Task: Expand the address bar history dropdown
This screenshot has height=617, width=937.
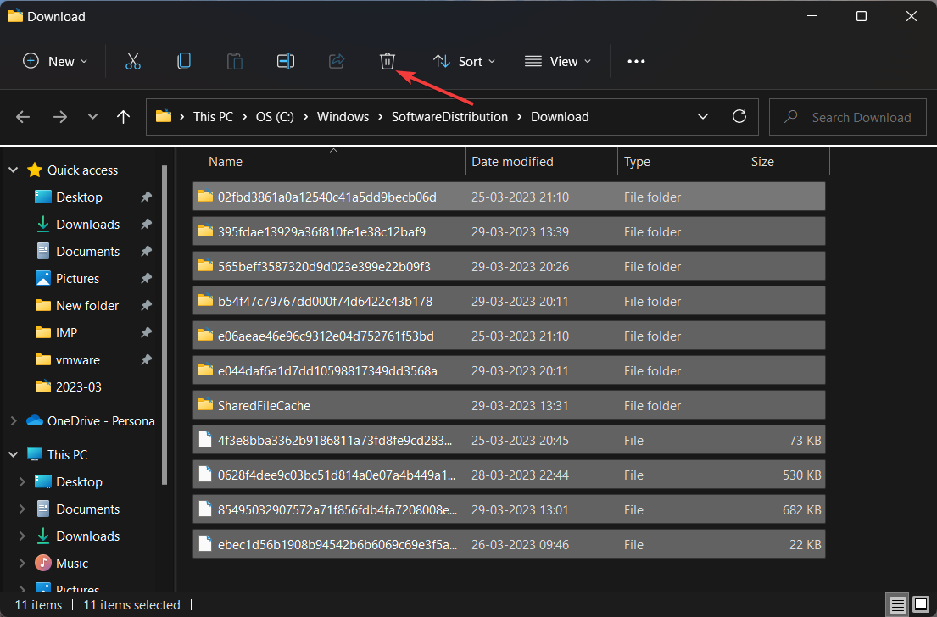Action: point(703,116)
